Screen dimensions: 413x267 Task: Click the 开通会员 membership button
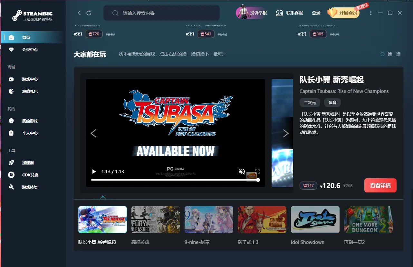pos(343,13)
